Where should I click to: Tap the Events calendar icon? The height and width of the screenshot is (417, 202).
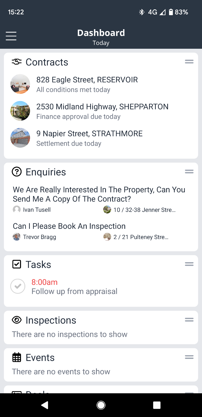[x=17, y=357]
